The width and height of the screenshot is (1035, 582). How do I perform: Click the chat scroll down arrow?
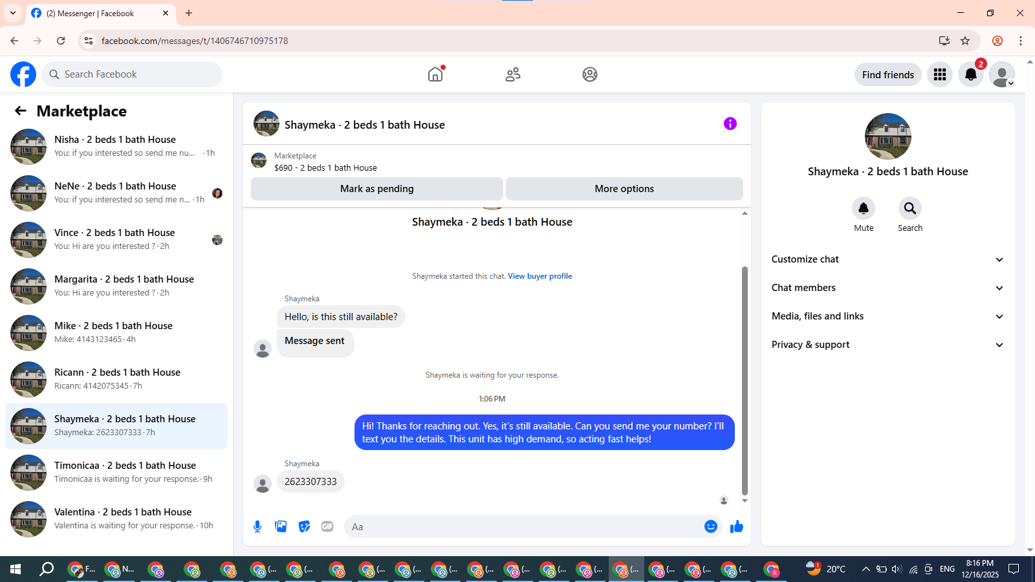pos(745,501)
